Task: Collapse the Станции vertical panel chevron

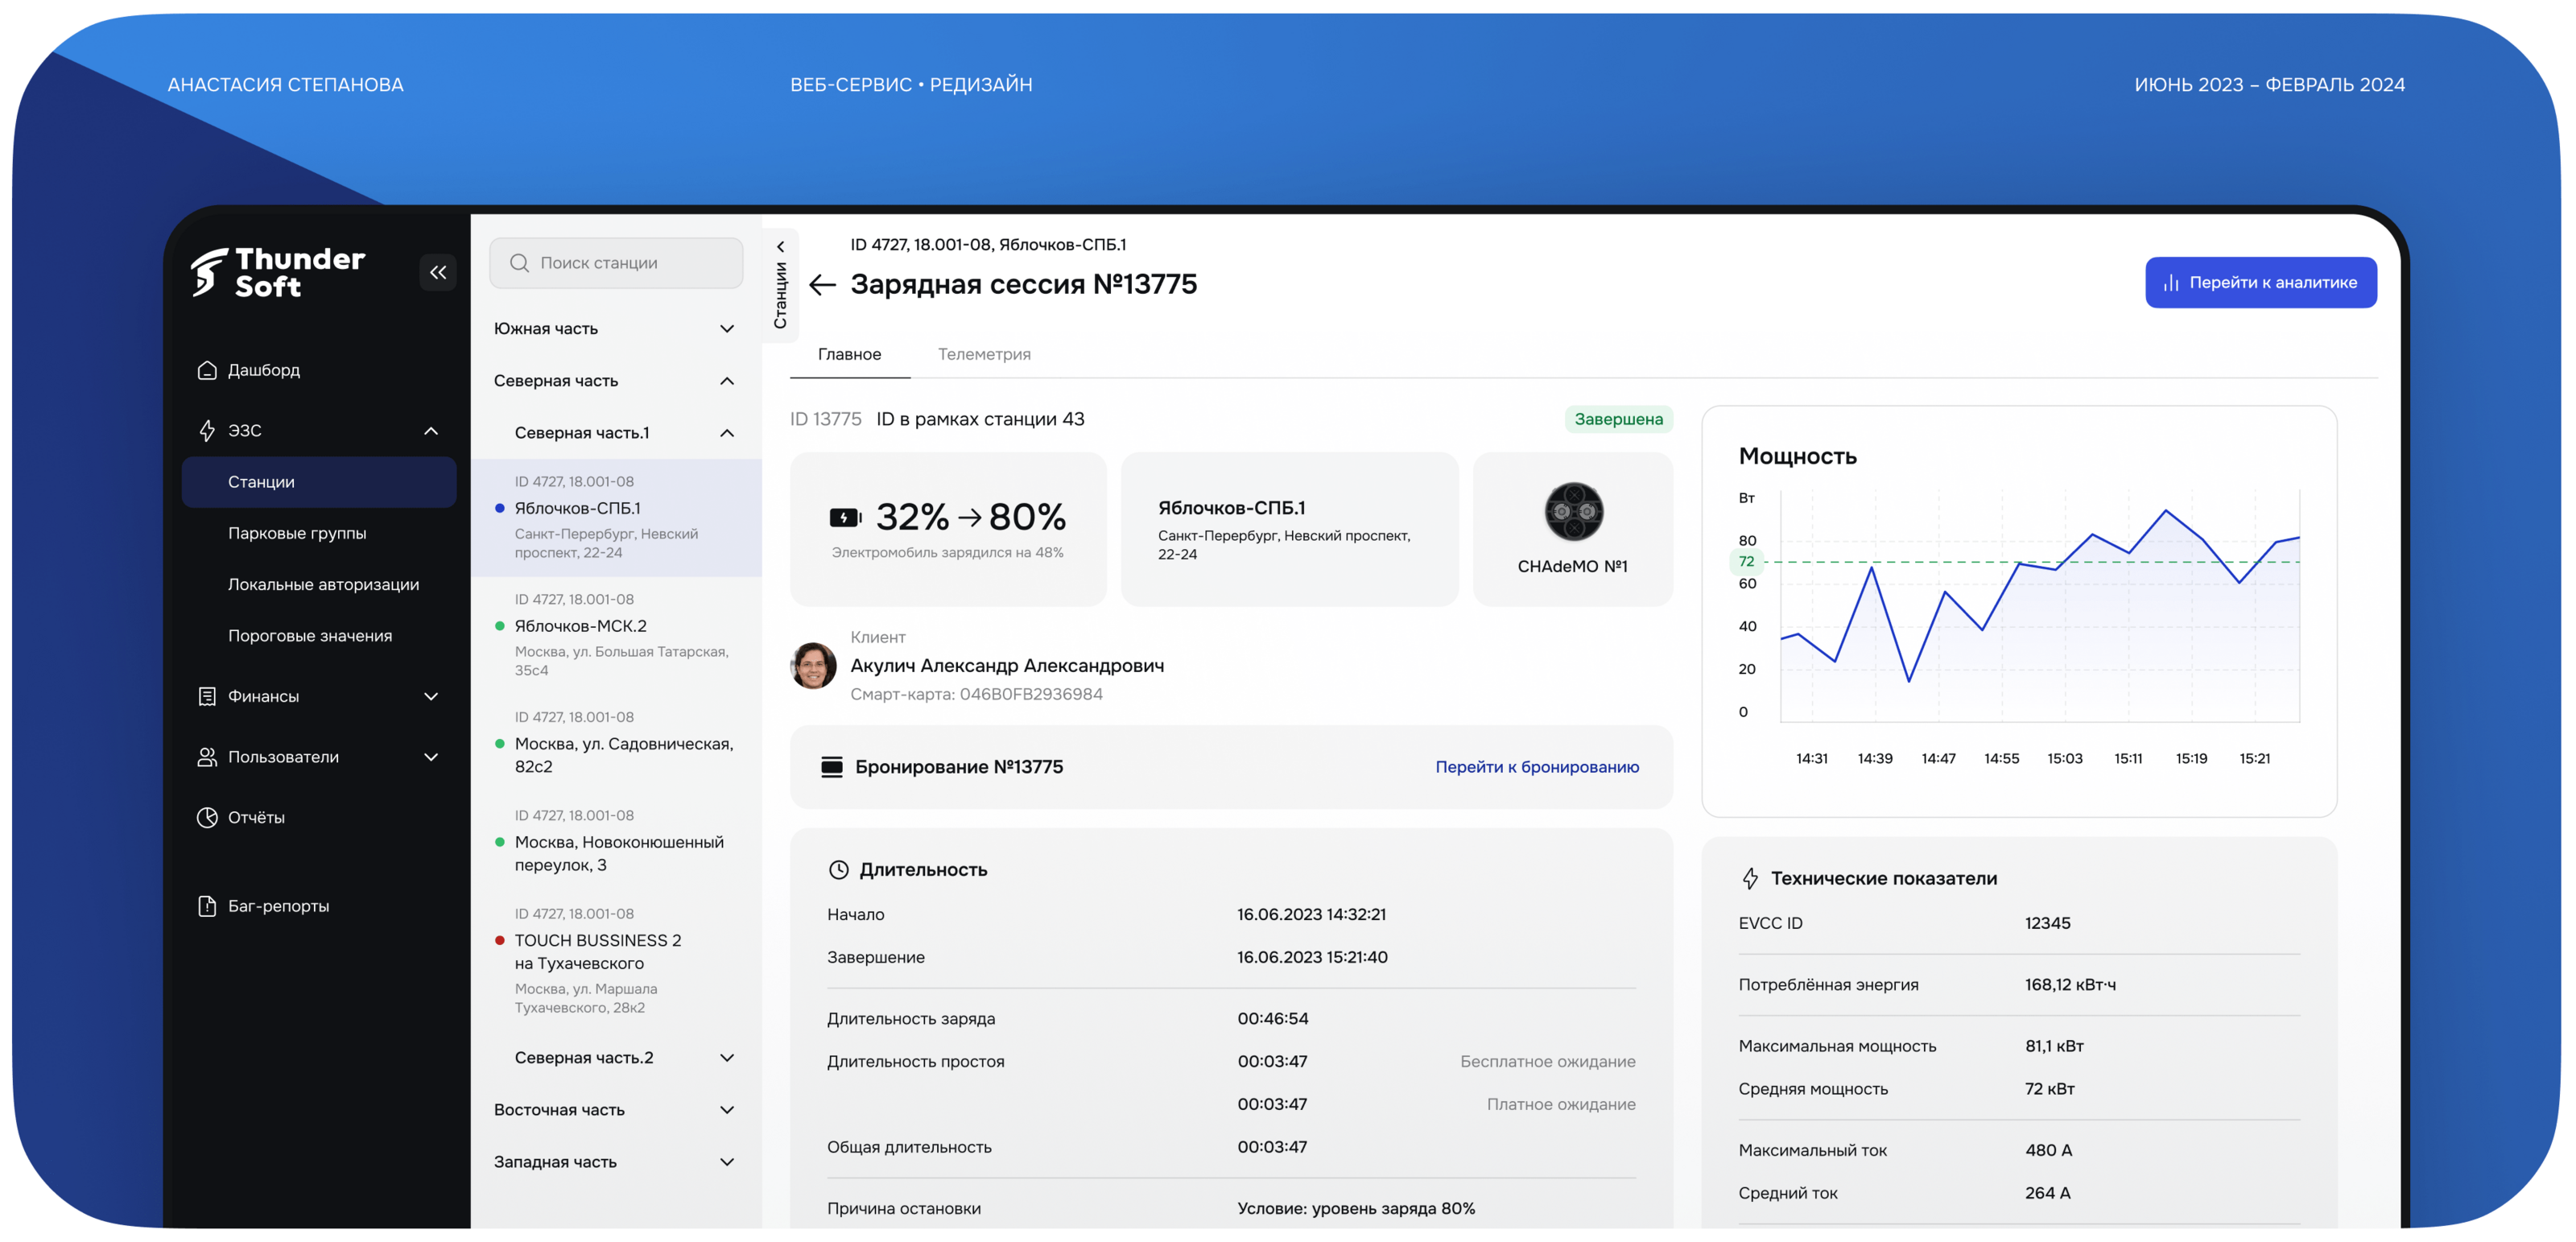Action: (x=780, y=247)
